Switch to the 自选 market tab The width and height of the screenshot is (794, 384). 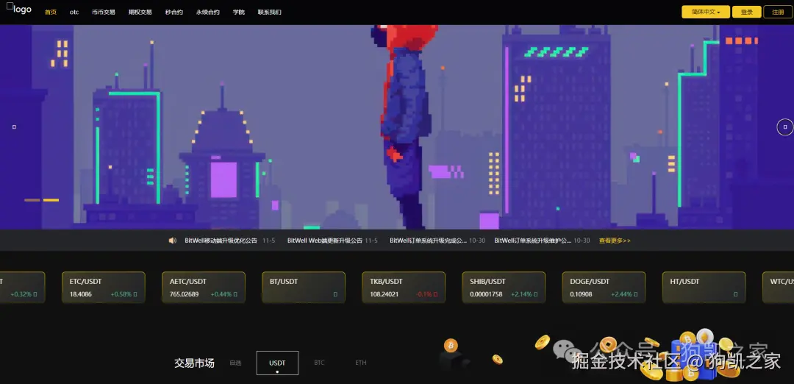tap(235, 363)
